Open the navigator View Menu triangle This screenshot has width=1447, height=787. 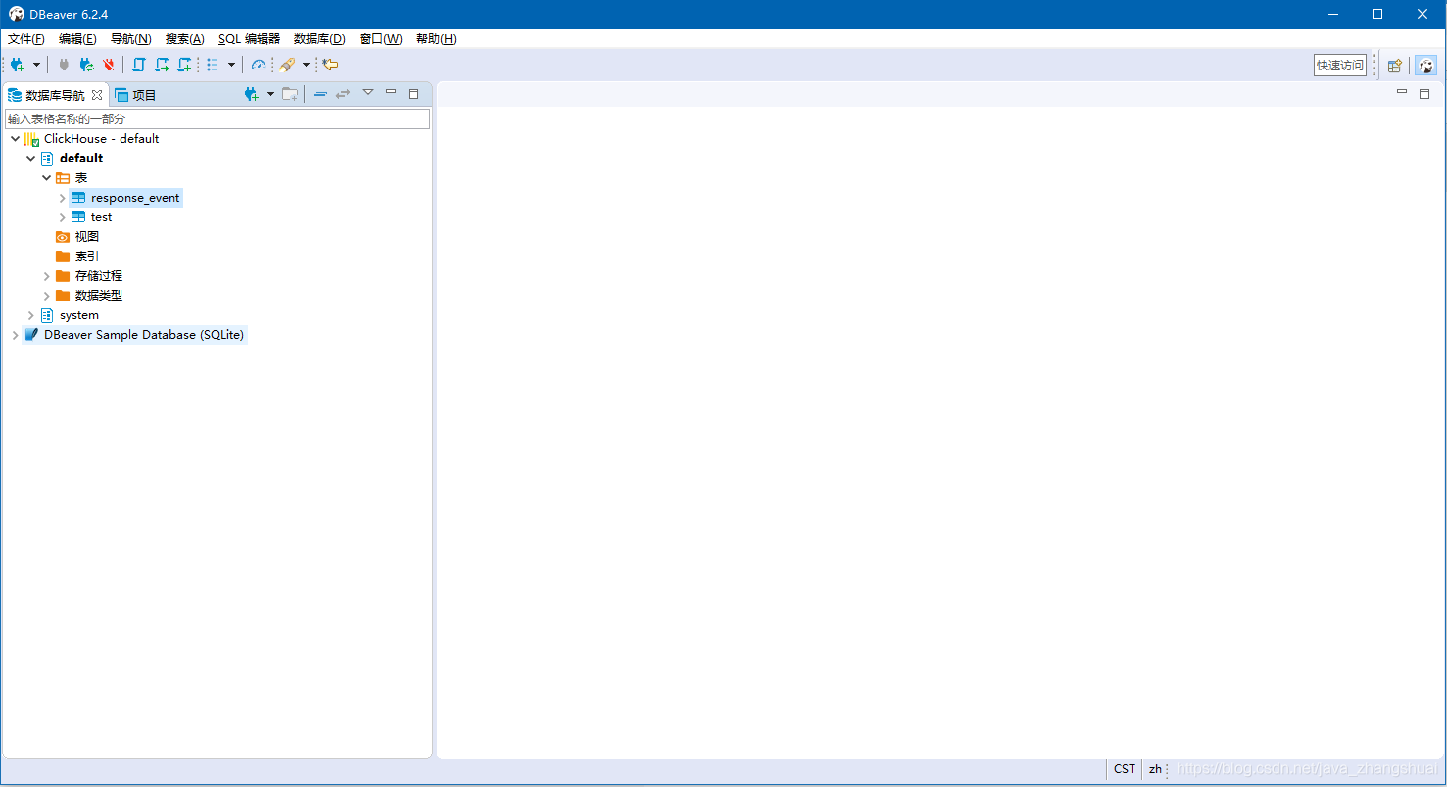click(368, 92)
